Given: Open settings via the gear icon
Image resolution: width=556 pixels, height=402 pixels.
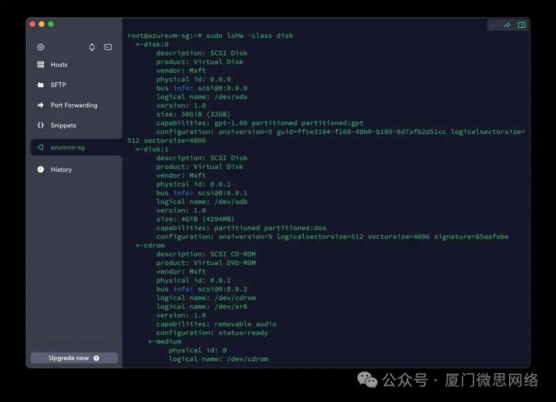Looking at the screenshot, I should pyautogui.click(x=41, y=47).
